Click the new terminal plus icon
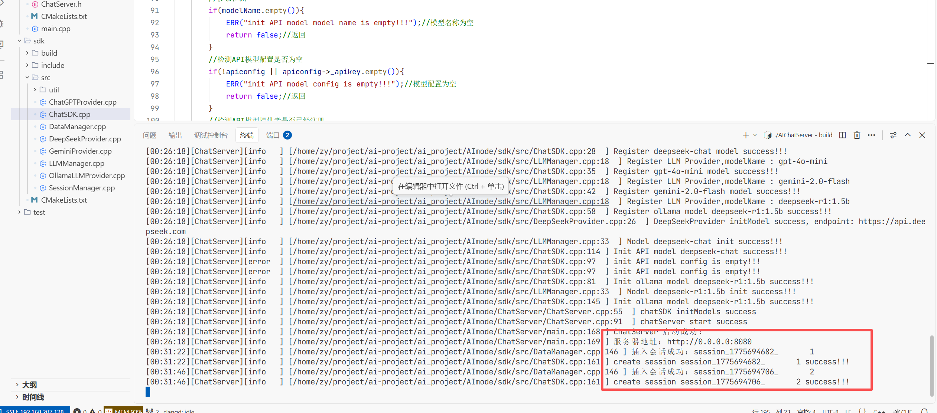937x413 pixels. coord(745,135)
